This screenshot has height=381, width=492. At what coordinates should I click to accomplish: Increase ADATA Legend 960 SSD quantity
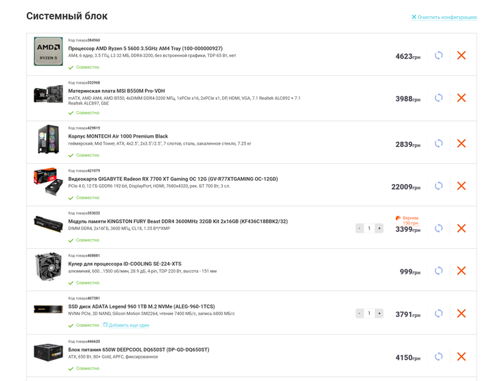pyautogui.click(x=379, y=314)
